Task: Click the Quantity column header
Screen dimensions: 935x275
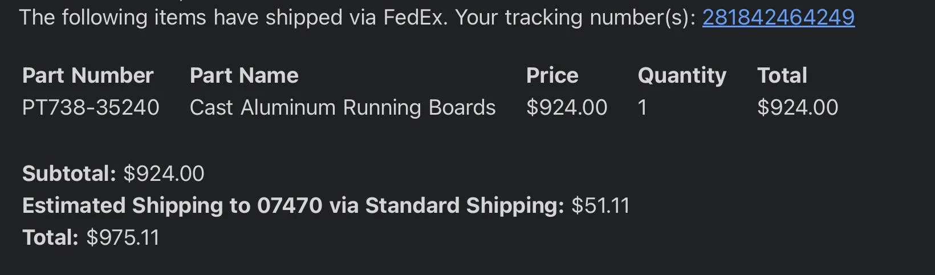Action: click(x=682, y=76)
